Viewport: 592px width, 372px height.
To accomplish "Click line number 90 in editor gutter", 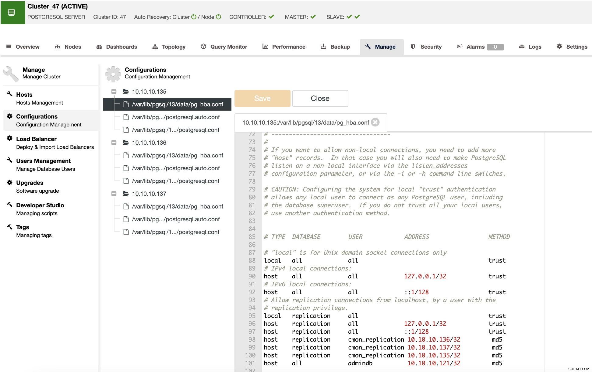I will point(252,276).
